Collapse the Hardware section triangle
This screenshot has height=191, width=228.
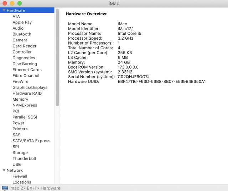[x=4, y=10]
